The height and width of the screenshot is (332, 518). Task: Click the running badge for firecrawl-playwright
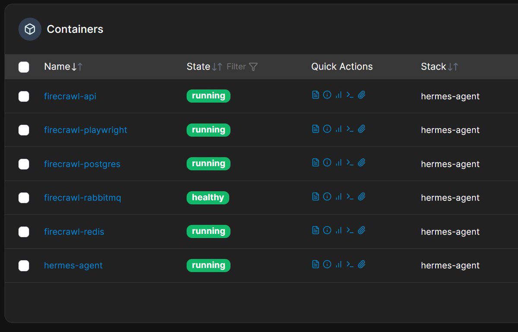(x=208, y=130)
